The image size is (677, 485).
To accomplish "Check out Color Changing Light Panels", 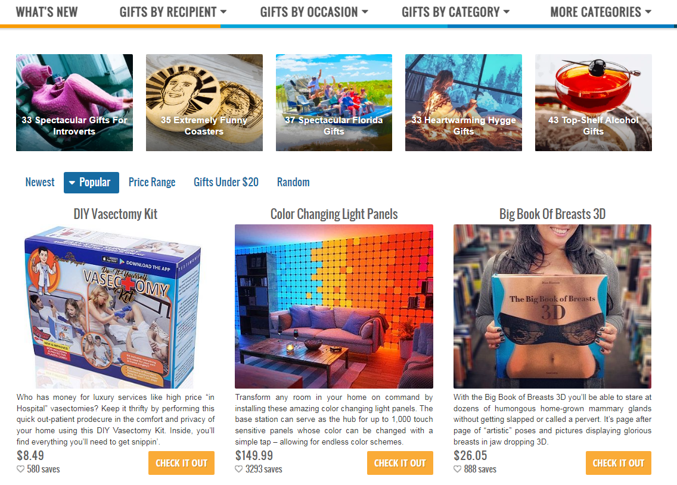I will (x=400, y=463).
